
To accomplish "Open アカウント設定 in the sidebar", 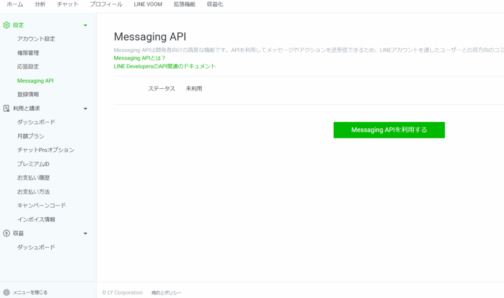I will [x=36, y=38].
